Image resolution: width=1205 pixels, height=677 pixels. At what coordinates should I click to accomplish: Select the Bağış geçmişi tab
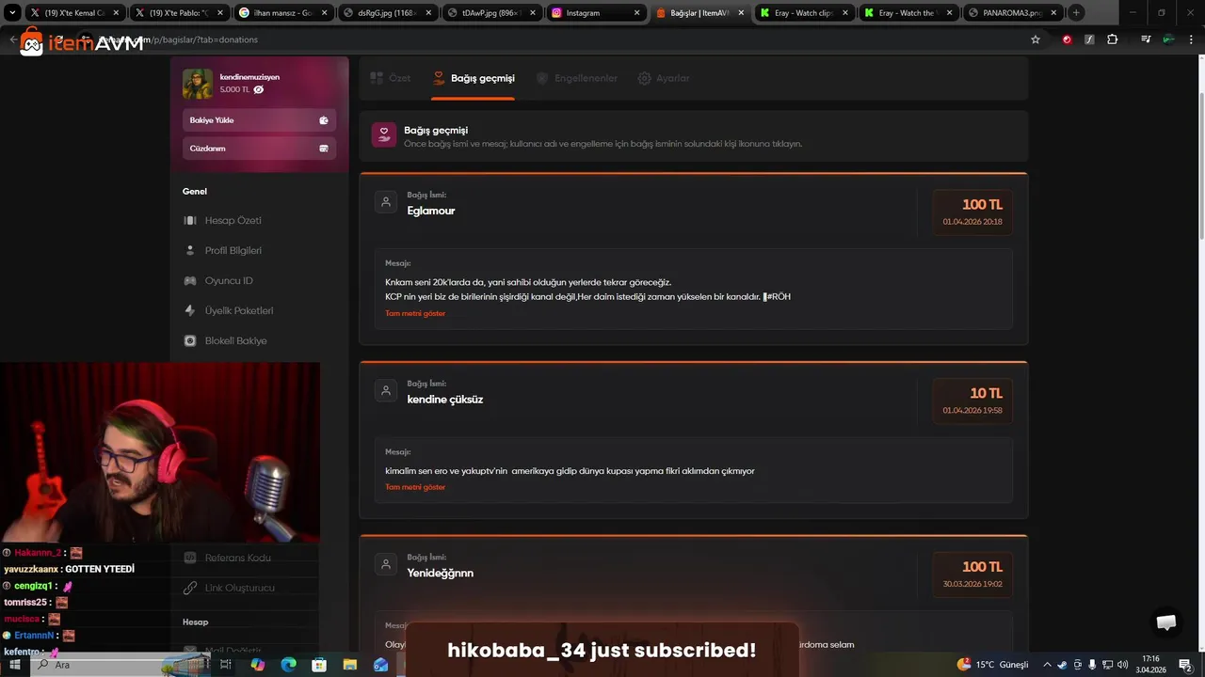474,78
